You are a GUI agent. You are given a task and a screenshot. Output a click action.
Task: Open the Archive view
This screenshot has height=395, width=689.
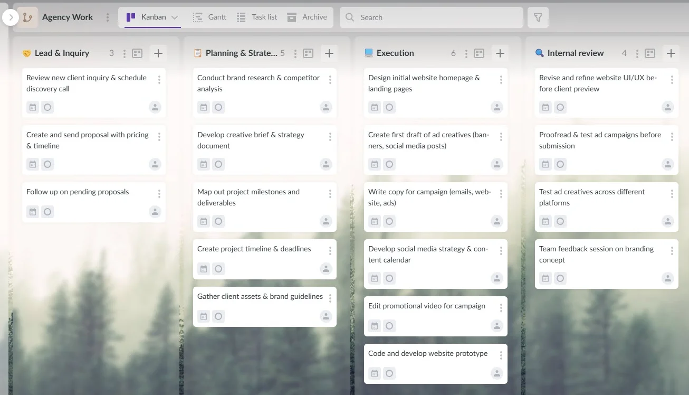(308, 17)
